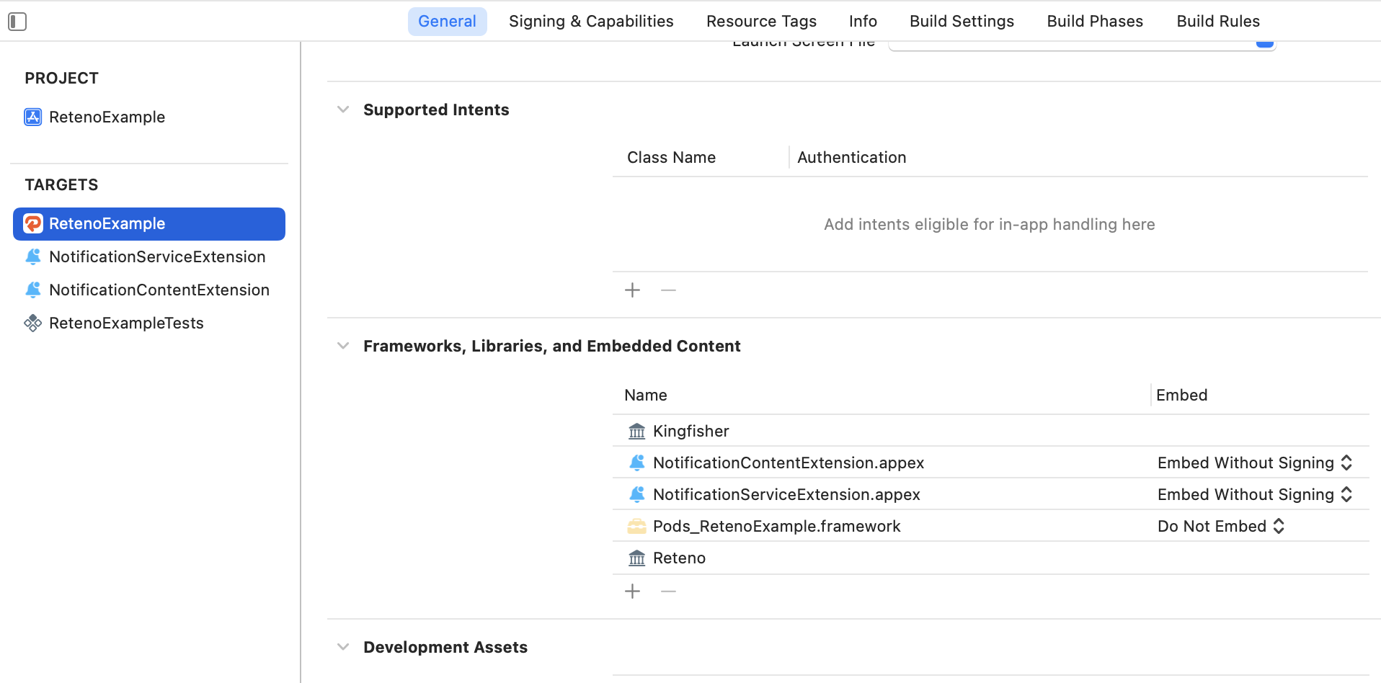Viewport: 1381px width, 683px height.
Task: Collapse Frameworks, Libraries, and Embedded Content section
Action: (343, 346)
